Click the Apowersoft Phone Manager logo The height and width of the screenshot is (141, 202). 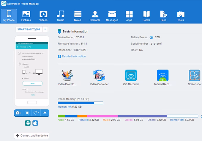tap(4, 4)
